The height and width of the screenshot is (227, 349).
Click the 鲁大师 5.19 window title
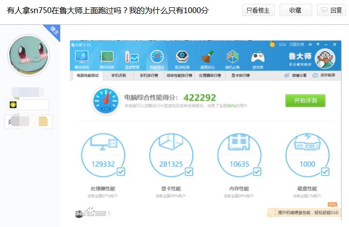coord(81,45)
